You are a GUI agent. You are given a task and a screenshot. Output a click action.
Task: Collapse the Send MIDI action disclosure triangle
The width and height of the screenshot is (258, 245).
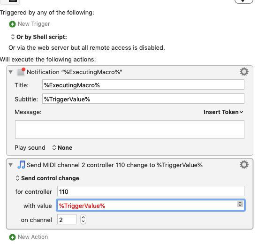click(11, 165)
